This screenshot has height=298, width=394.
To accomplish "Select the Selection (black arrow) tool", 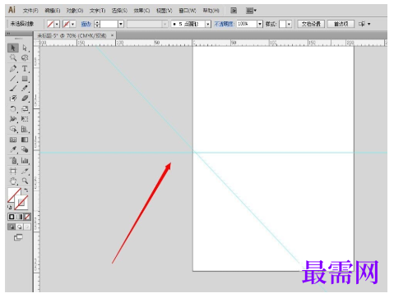I will [x=13, y=48].
